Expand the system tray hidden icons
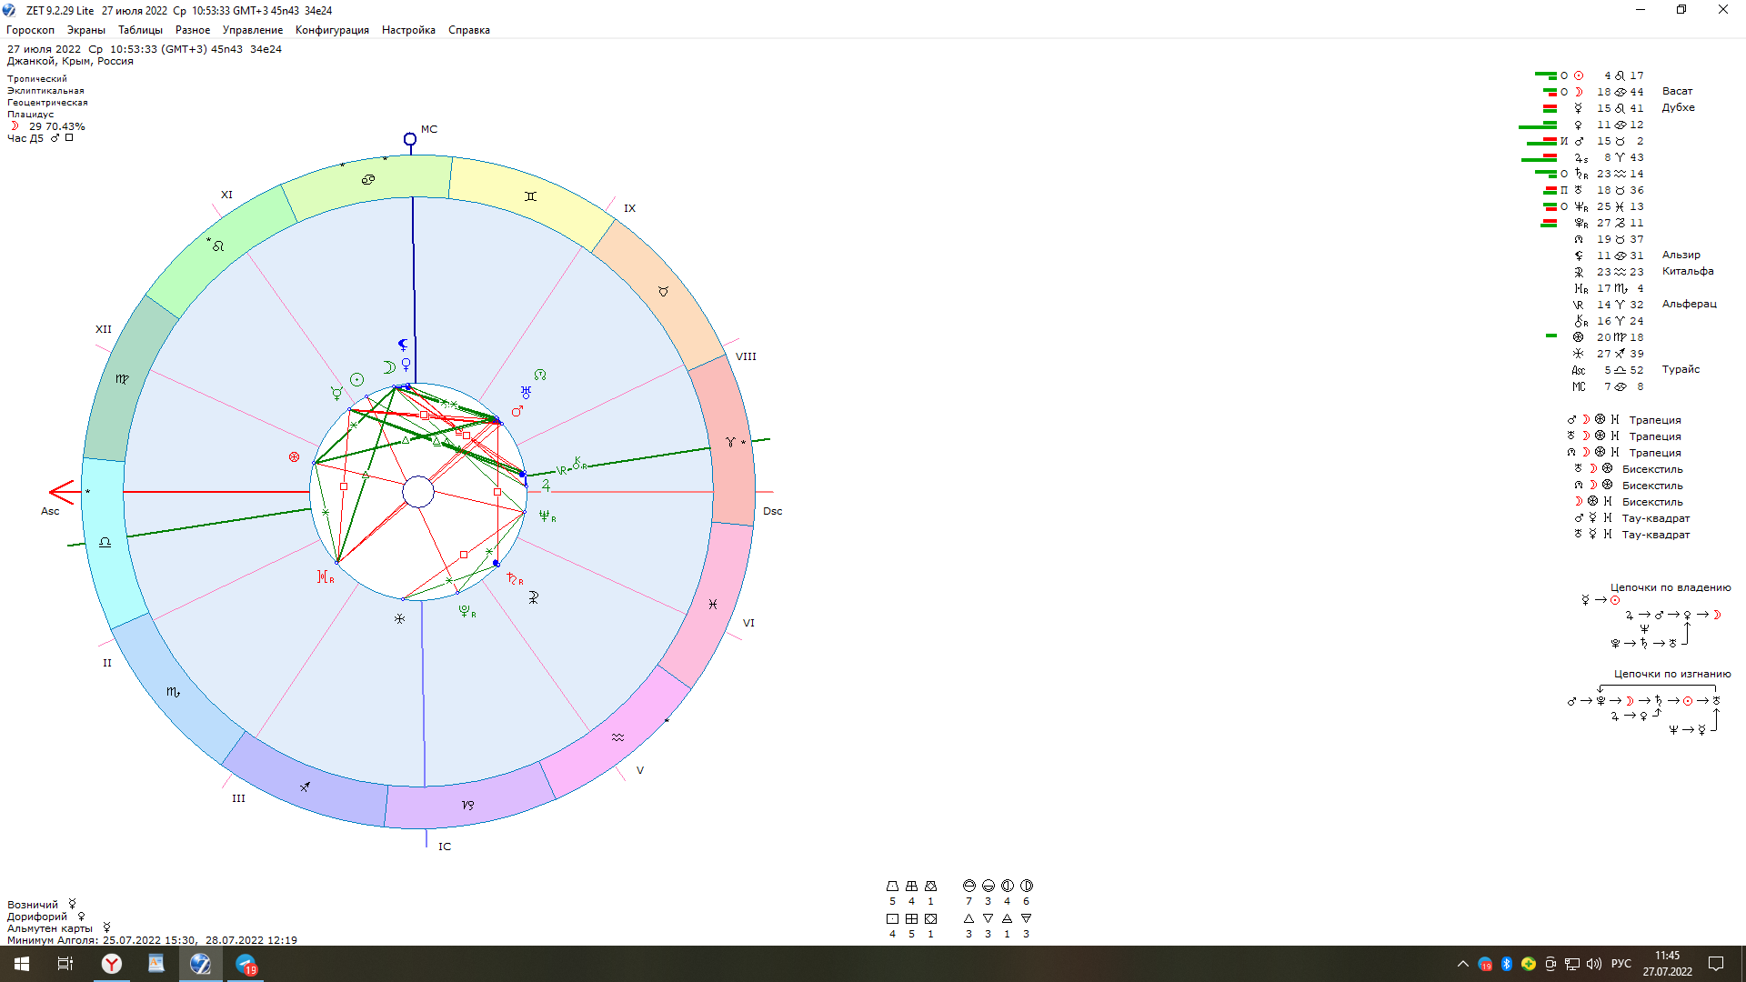Screen dimensions: 1746x982 point(1462,964)
